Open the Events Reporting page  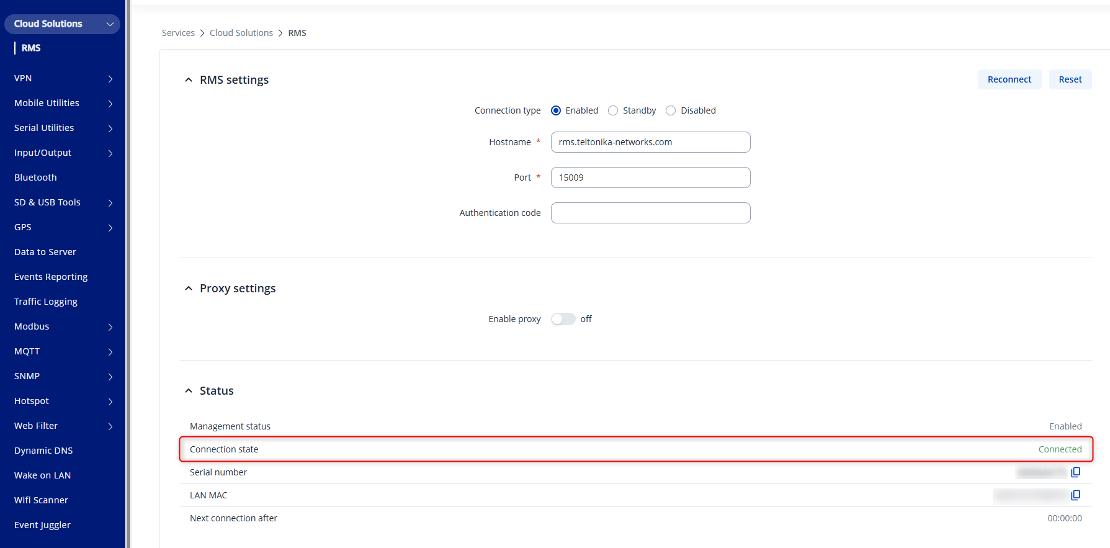pyautogui.click(x=51, y=277)
